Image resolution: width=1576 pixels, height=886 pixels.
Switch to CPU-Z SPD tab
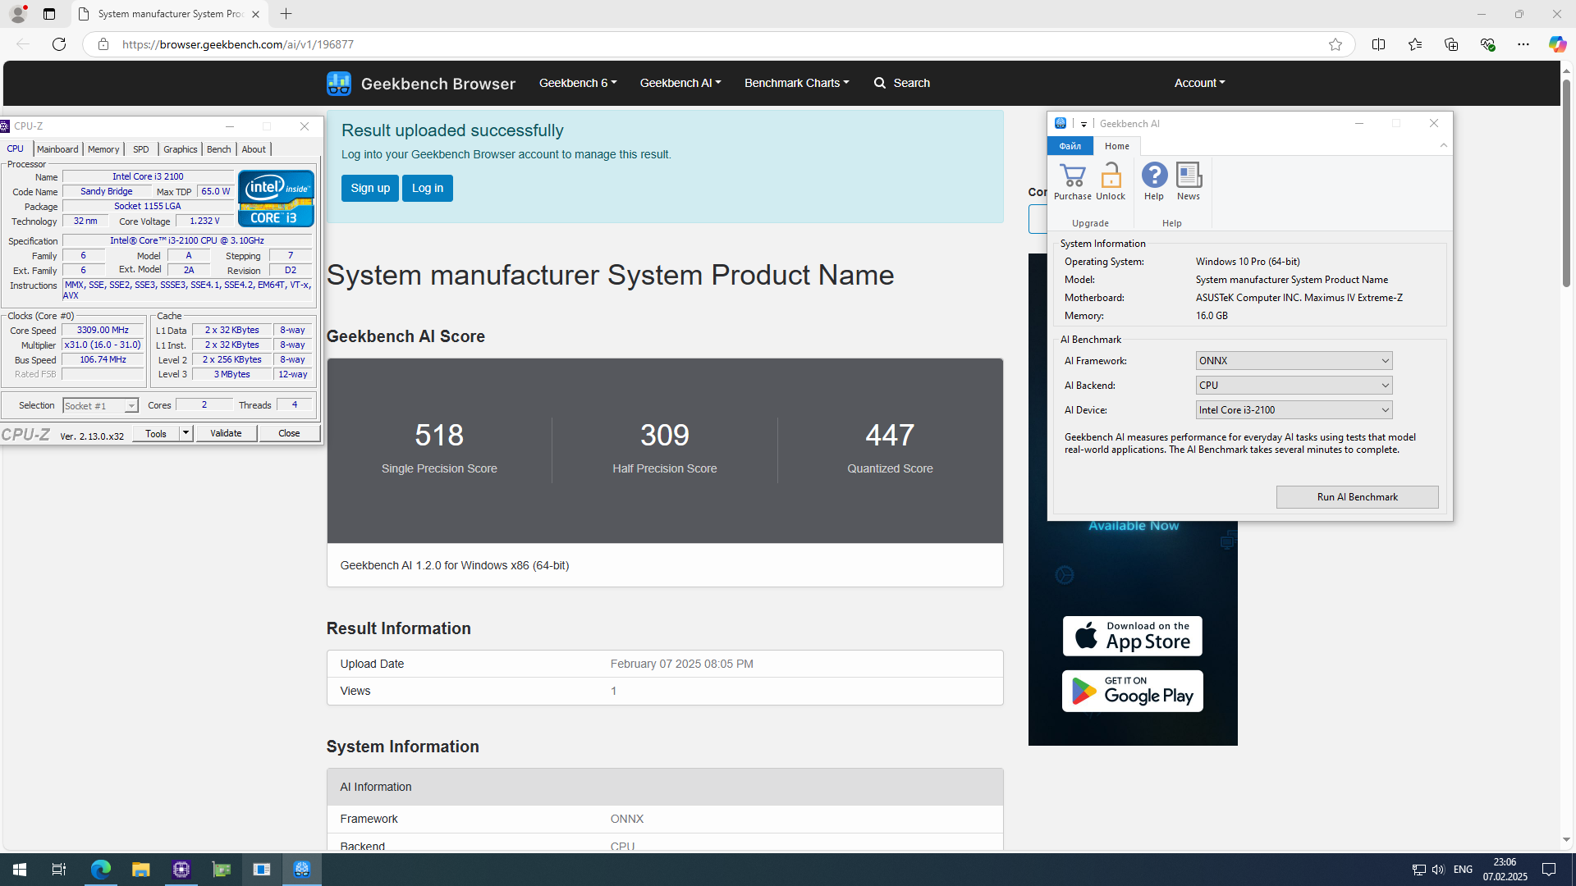tap(141, 149)
